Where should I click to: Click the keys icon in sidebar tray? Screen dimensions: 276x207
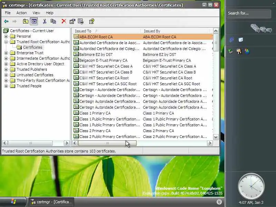coord(239,51)
